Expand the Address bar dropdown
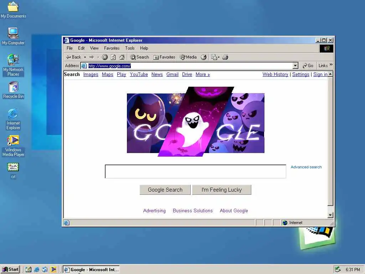Viewport: 365px width, 274px height. 295,66
